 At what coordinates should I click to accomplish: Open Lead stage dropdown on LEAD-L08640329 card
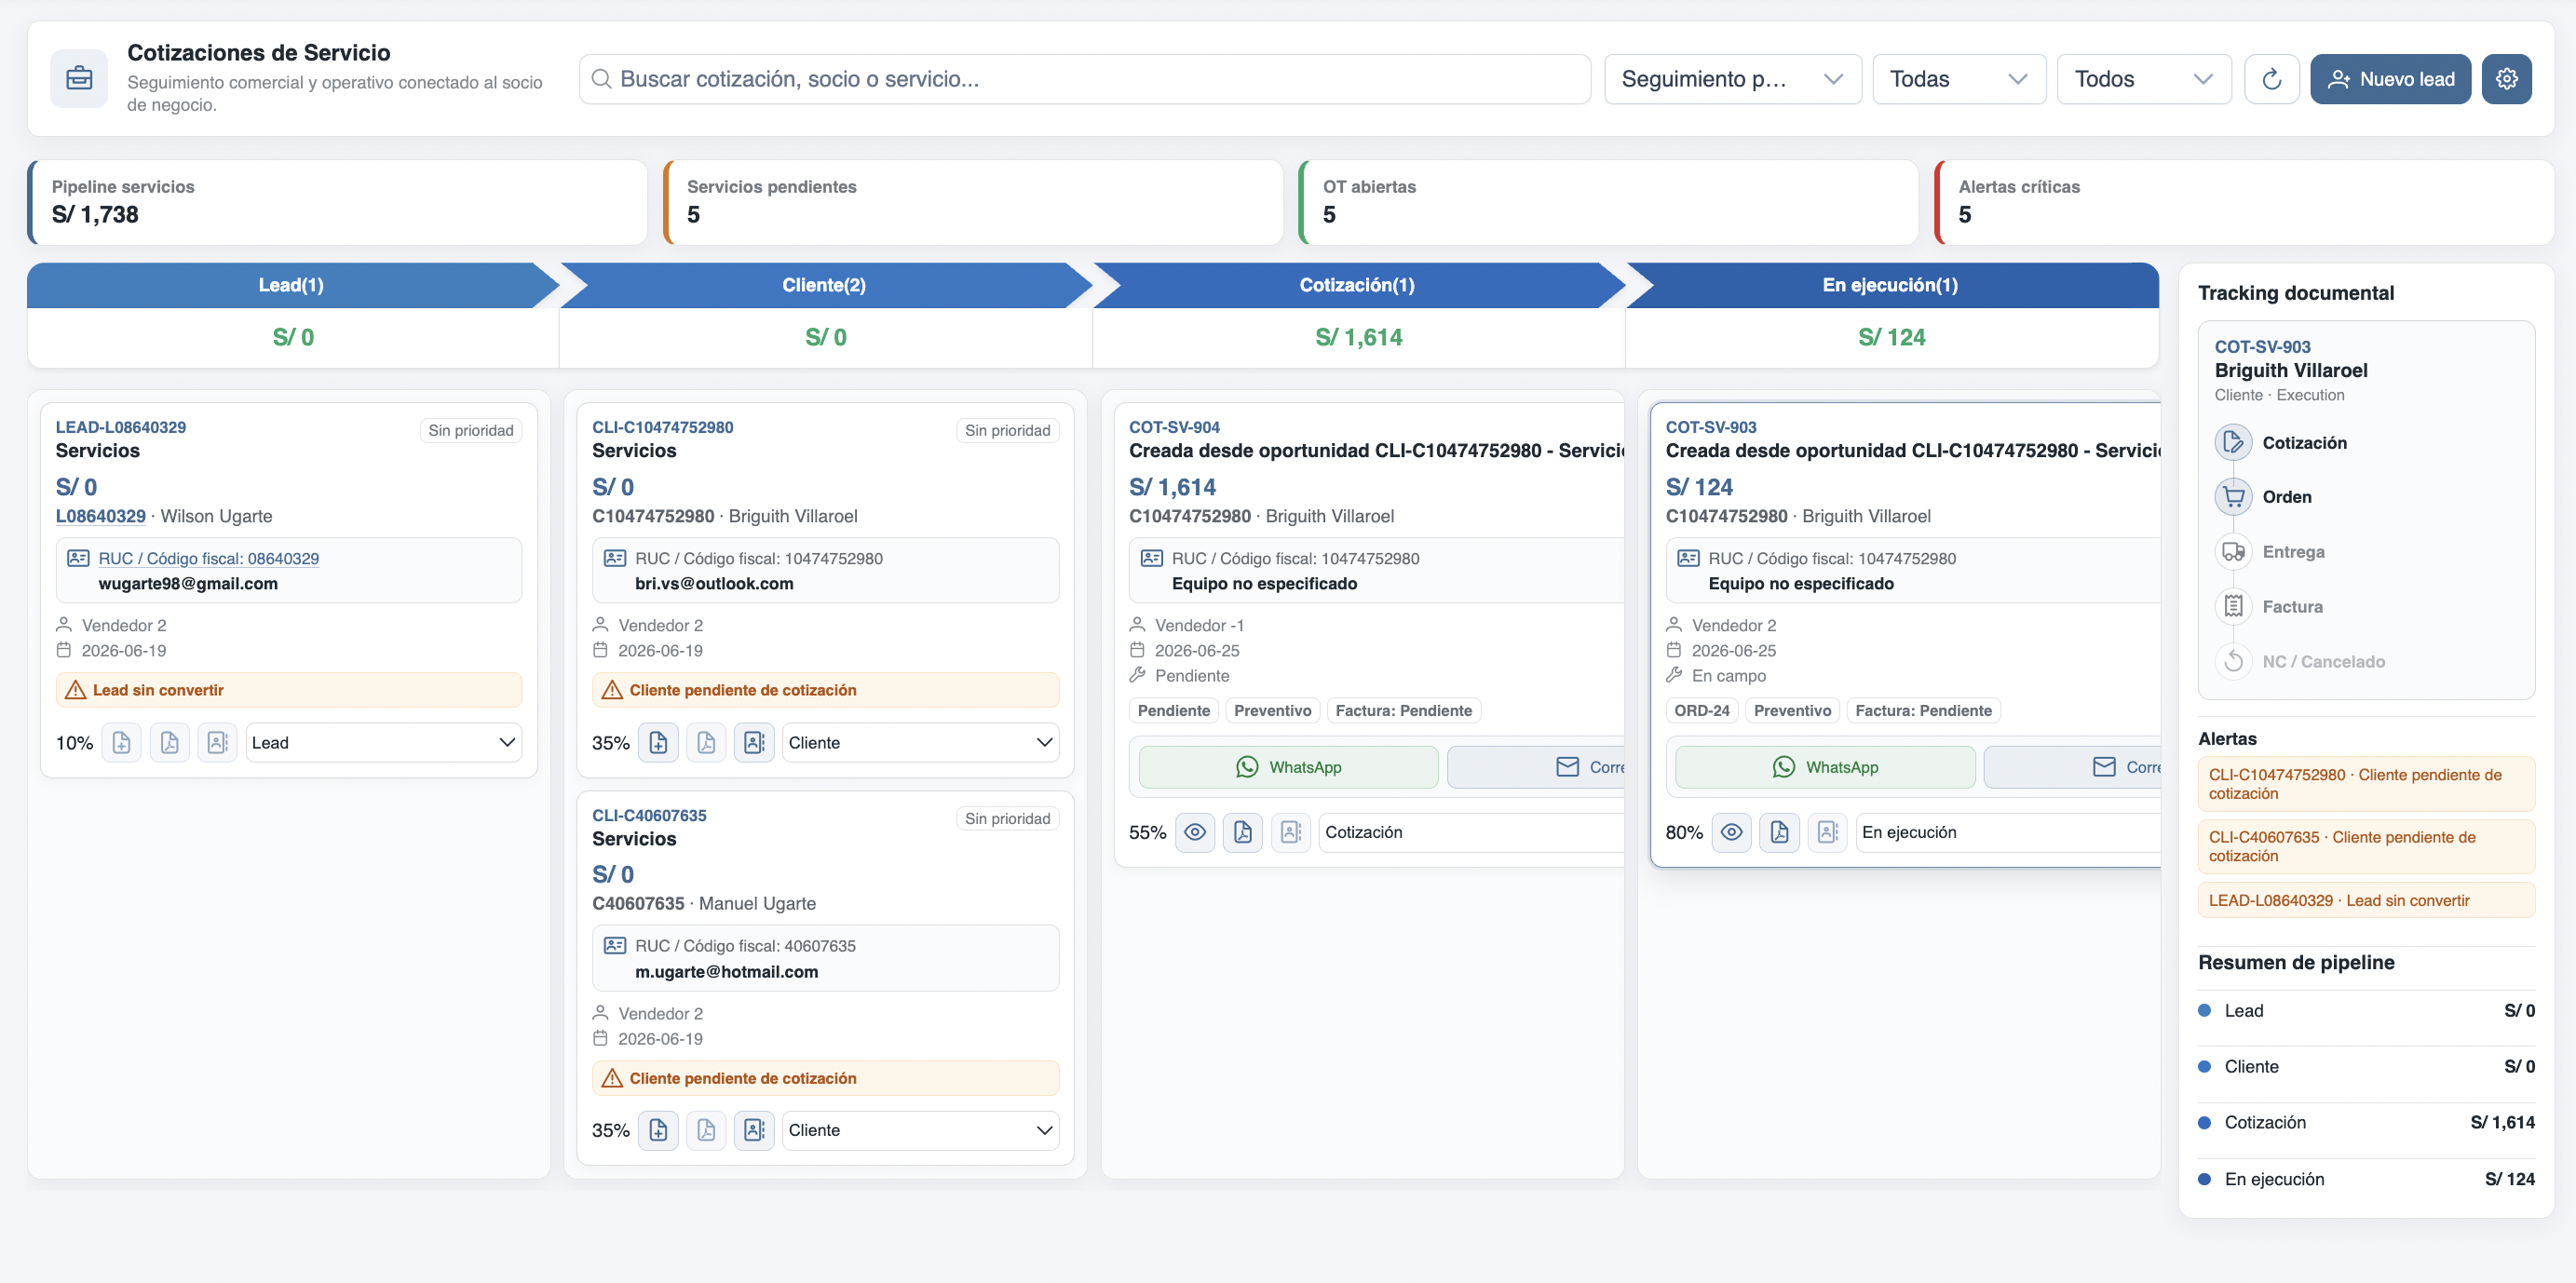click(x=384, y=742)
